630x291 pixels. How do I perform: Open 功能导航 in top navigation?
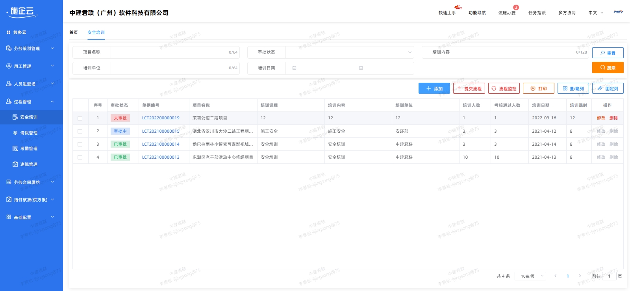click(477, 13)
